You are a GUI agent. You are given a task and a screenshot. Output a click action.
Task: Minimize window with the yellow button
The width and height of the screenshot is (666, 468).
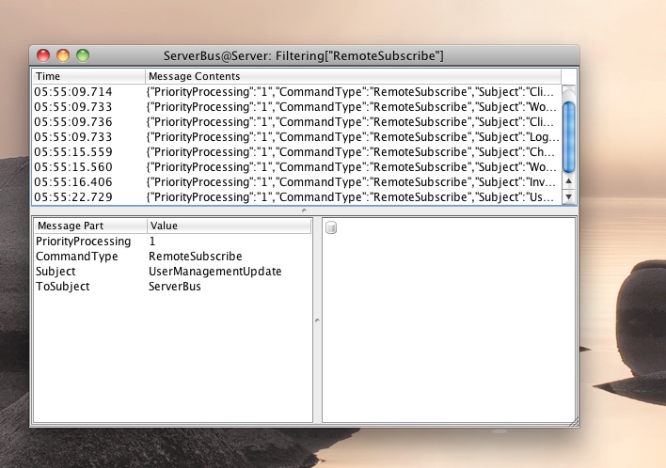coord(63,56)
